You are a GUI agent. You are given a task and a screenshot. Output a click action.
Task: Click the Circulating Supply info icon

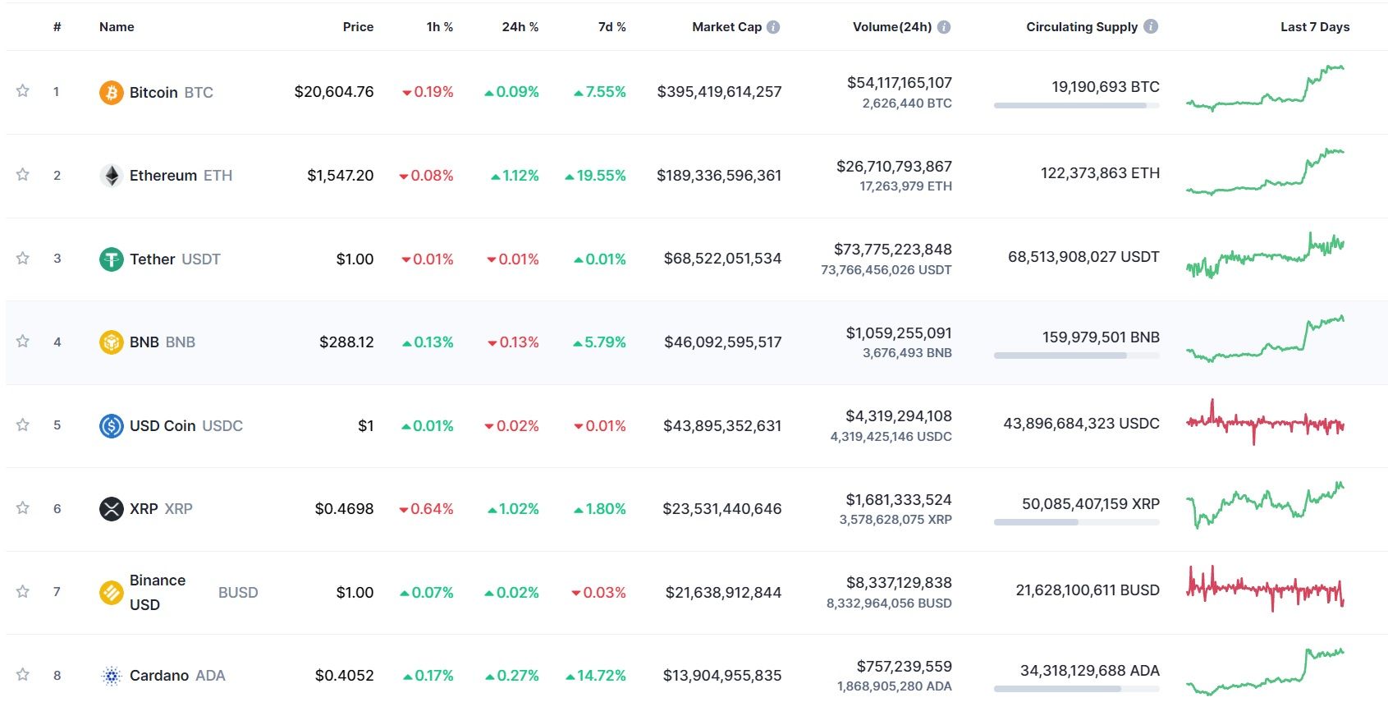[x=1151, y=26]
